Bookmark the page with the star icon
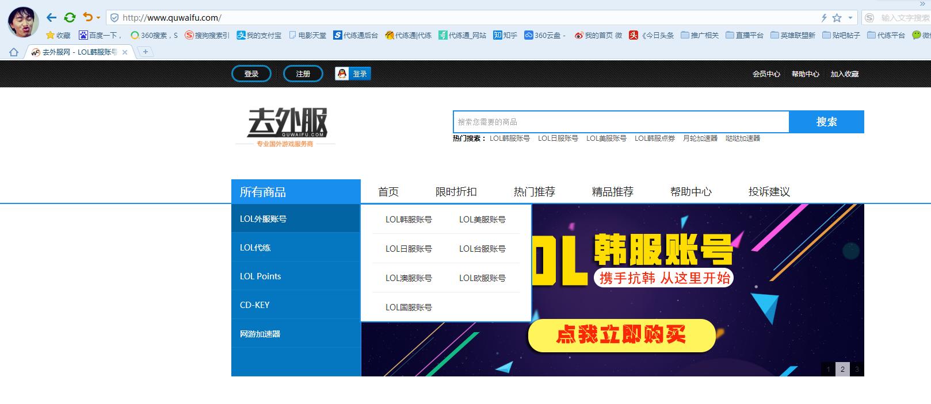The image size is (931, 404). pyautogui.click(x=837, y=18)
